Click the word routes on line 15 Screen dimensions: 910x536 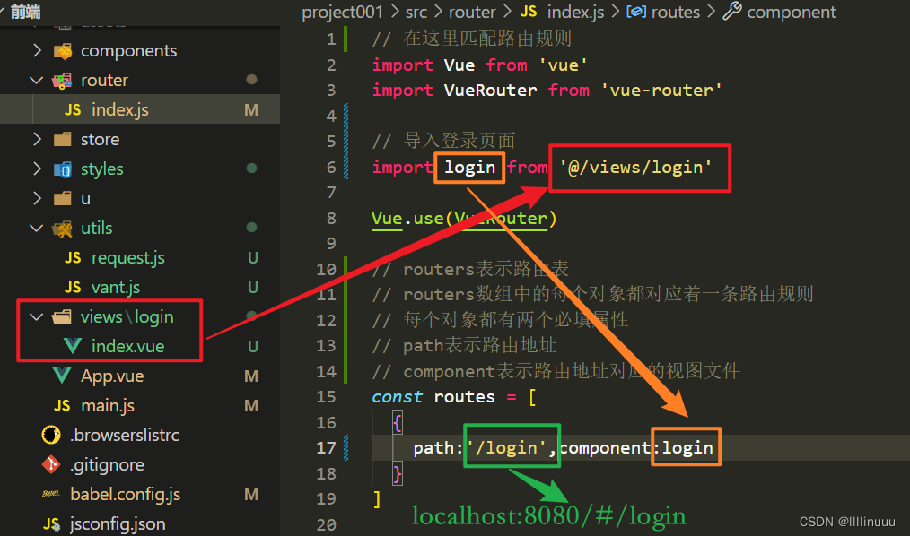(x=464, y=396)
